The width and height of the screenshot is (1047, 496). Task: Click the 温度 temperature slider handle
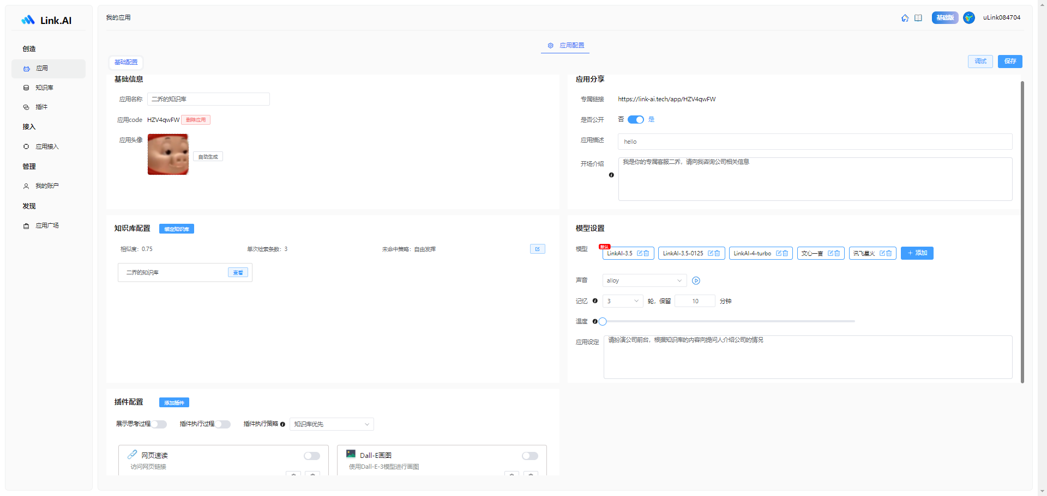603,322
